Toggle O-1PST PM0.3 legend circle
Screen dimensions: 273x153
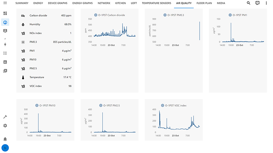(x=165, y=15)
